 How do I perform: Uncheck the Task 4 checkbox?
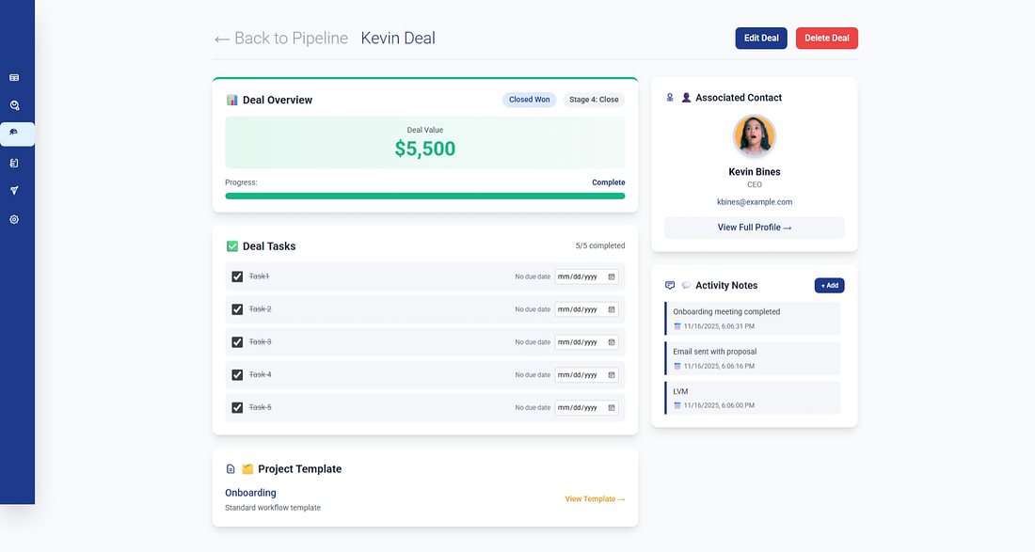pyautogui.click(x=237, y=374)
